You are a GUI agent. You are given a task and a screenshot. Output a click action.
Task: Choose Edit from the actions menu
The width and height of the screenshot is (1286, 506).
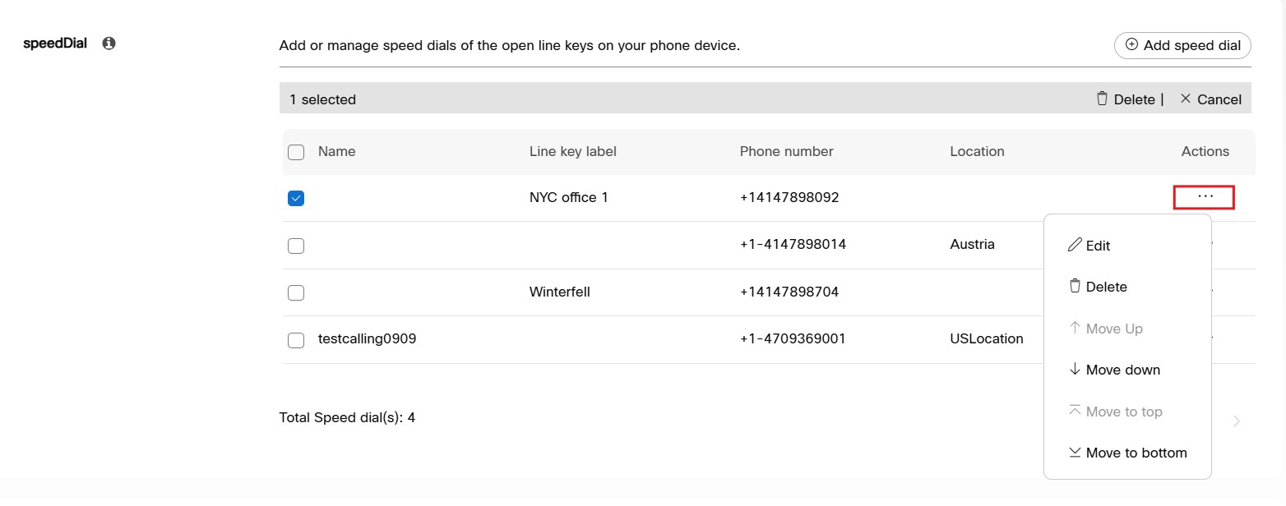1098,246
